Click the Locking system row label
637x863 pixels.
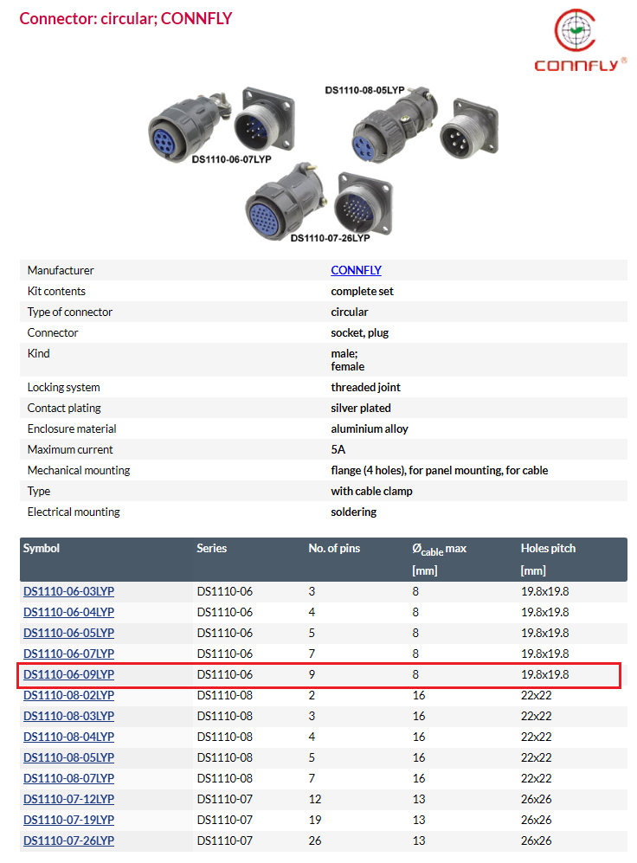[64, 388]
